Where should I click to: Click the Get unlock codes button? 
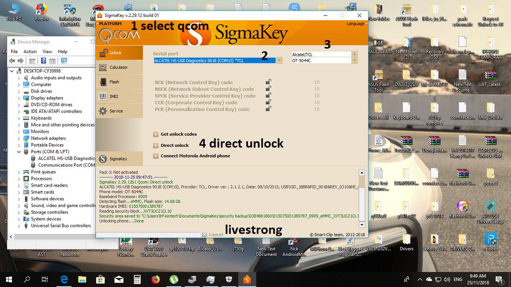coord(175,134)
